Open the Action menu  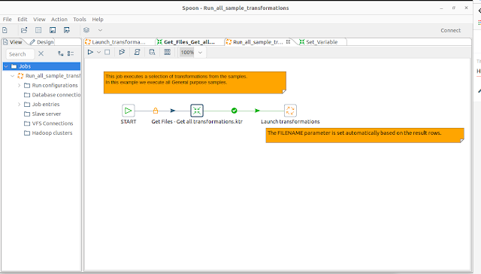point(59,19)
